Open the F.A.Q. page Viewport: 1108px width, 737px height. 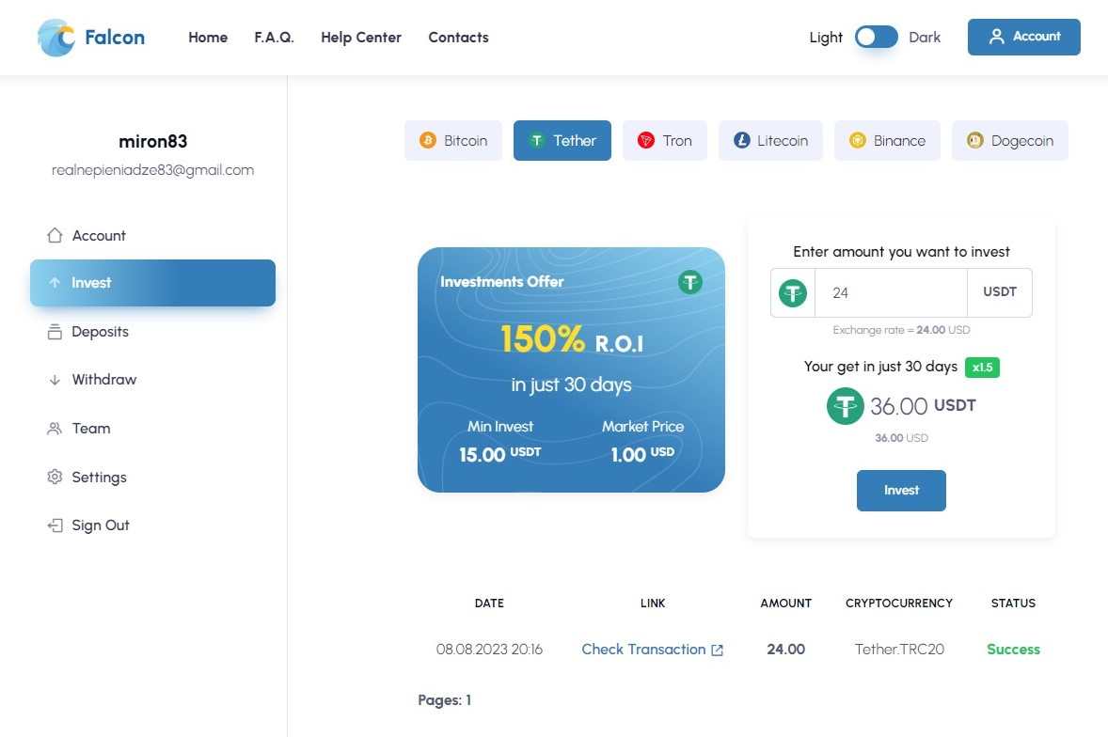[274, 38]
